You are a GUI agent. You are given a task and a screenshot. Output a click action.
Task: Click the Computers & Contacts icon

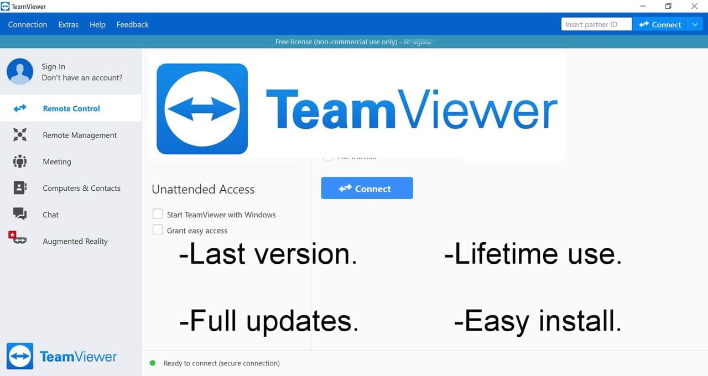tap(20, 188)
